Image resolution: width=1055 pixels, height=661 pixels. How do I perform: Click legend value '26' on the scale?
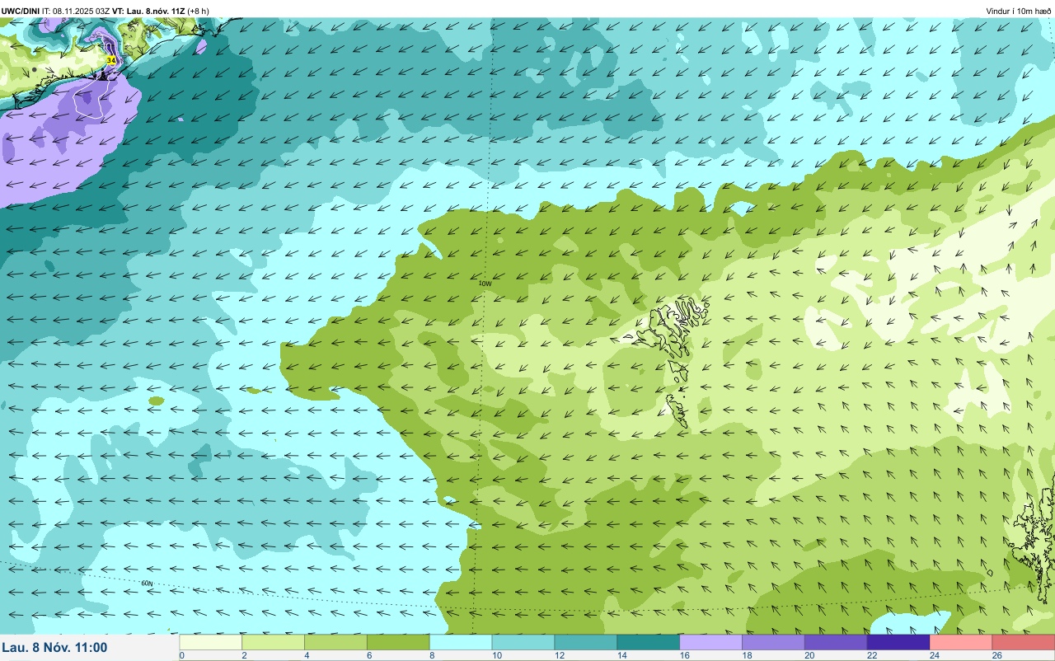pos(996,655)
